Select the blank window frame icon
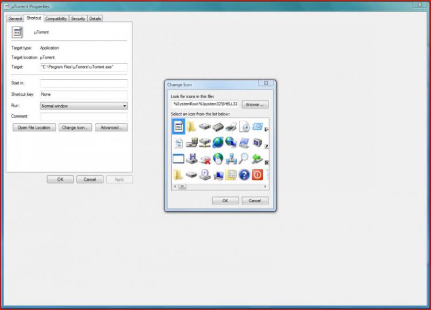The image size is (431, 310). [x=178, y=158]
